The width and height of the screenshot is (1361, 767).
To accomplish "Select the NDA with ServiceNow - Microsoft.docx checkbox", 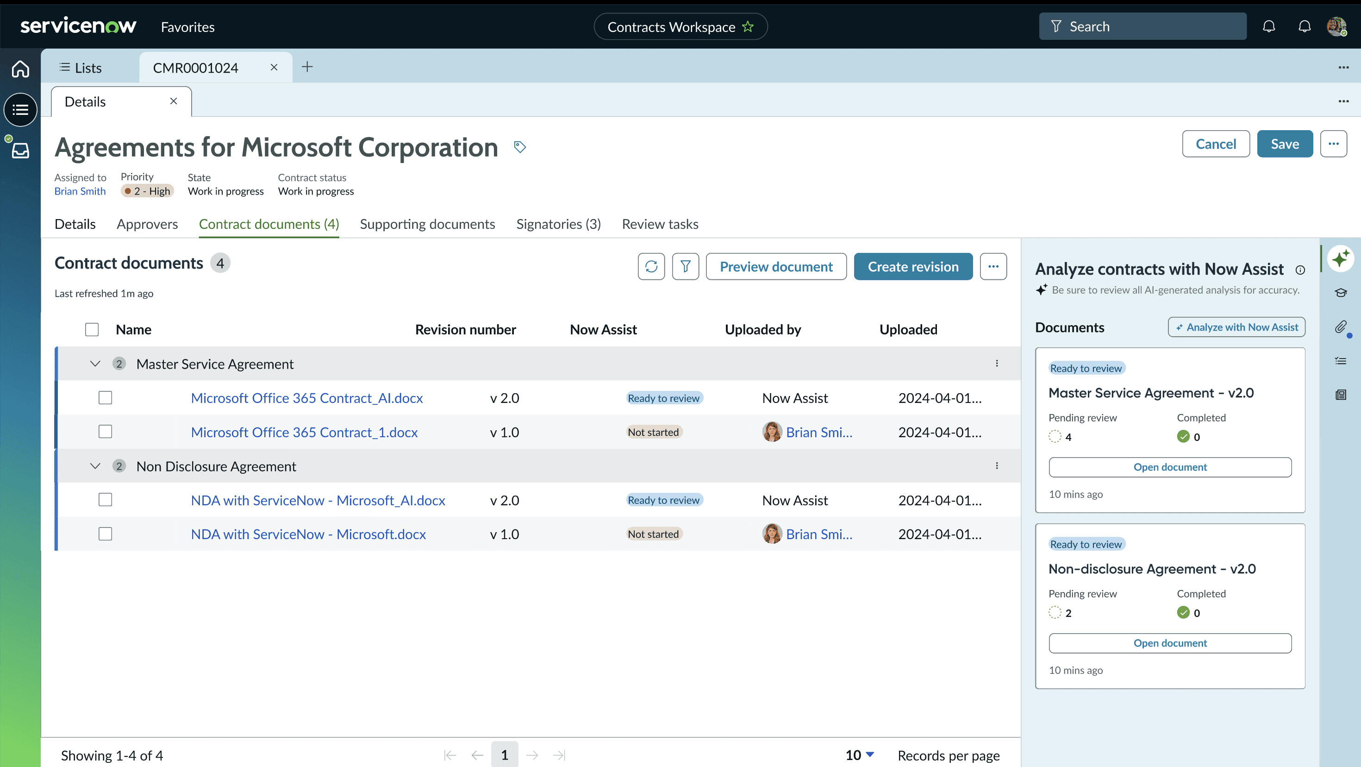I will (x=105, y=534).
